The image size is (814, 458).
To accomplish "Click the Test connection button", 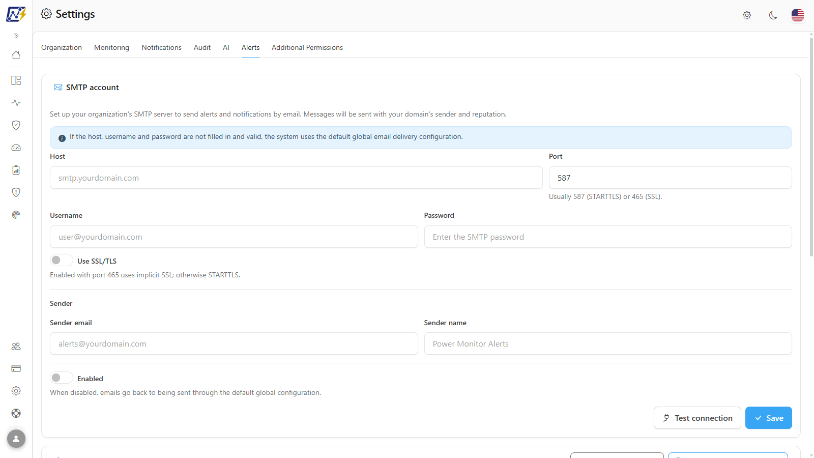I will pyautogui.click(x=697, y=418).
